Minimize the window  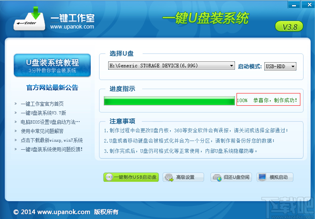[x=294, y=5]
